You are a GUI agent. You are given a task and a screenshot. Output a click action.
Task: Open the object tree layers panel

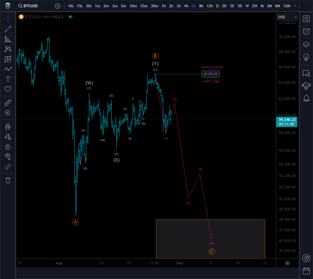[306, 44]
